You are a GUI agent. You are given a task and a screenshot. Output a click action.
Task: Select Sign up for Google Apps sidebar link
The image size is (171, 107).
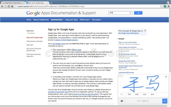(35, 37)
